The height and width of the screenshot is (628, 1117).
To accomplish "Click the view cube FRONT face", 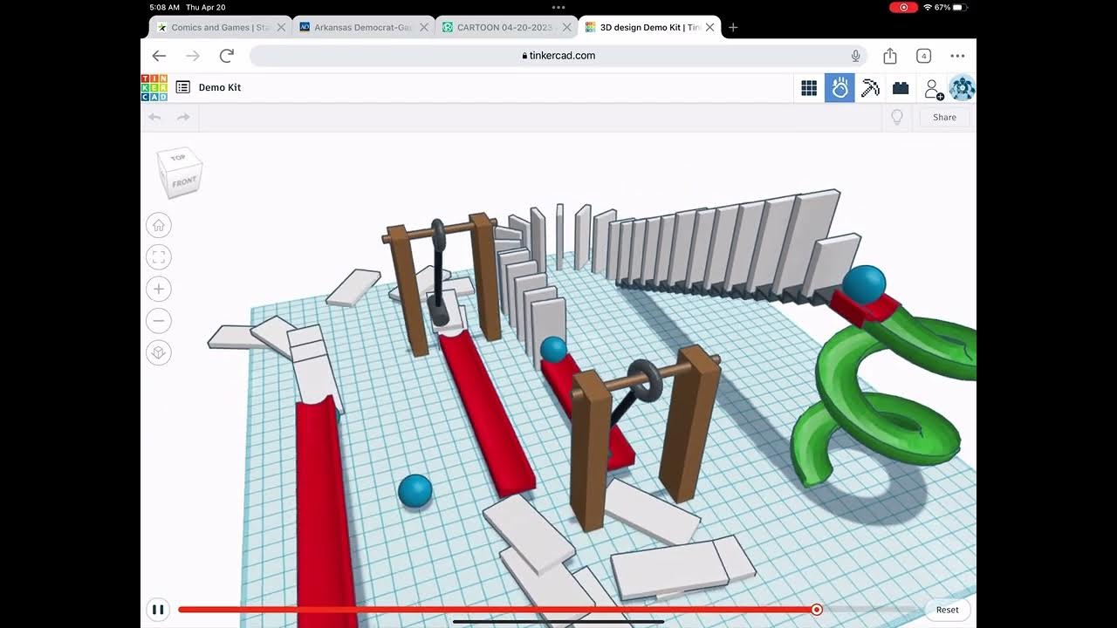I will (184, 182).
